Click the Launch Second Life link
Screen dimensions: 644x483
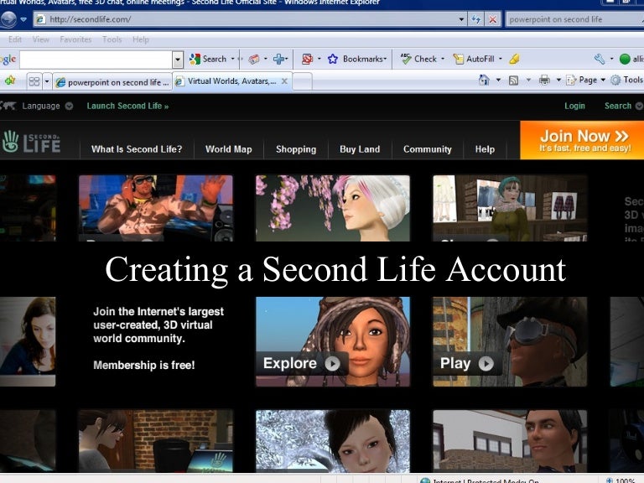(127, 106)
